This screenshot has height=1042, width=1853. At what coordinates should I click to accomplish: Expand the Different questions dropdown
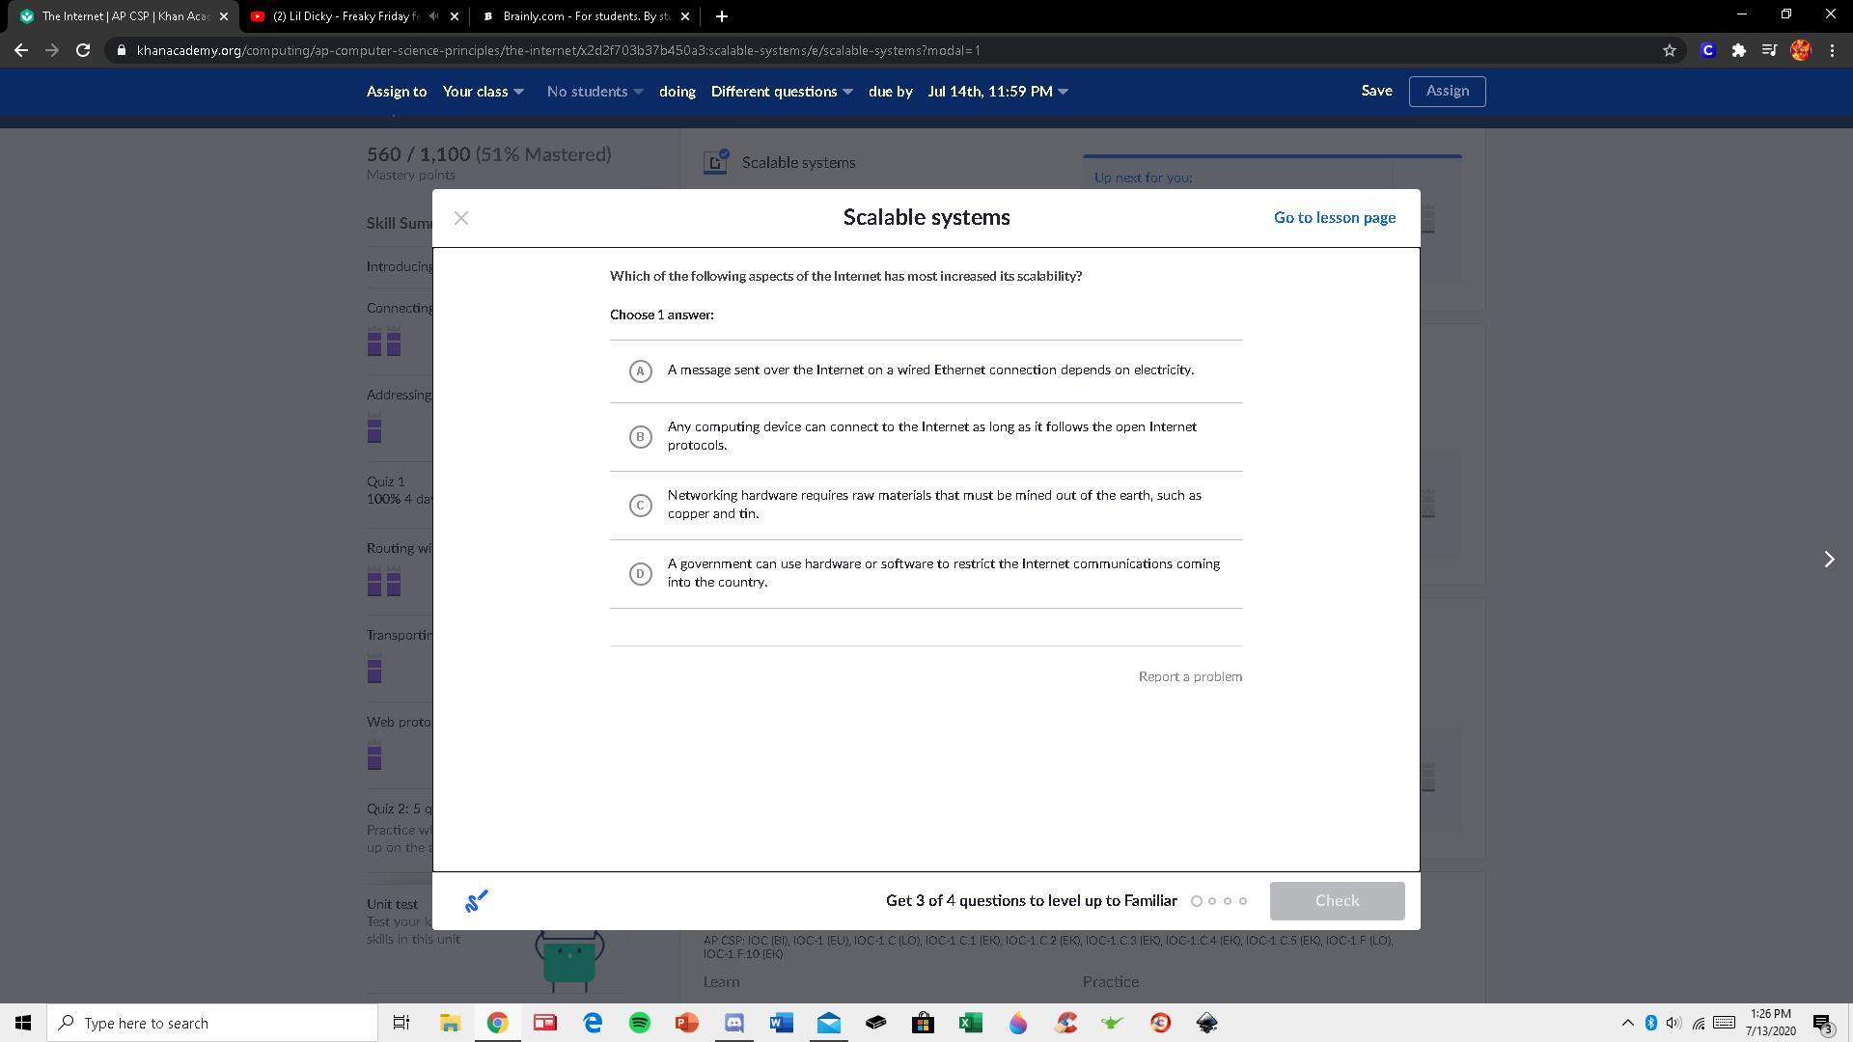[x=782, y=92]
